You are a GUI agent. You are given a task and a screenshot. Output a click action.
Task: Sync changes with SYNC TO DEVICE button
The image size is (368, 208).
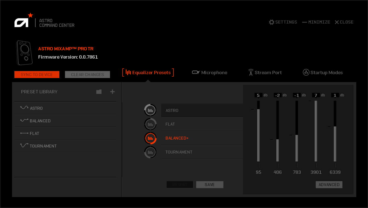(x=37, y=74)
